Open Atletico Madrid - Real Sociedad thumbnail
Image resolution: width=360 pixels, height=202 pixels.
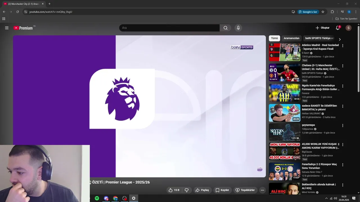click(x=285, y=52)
